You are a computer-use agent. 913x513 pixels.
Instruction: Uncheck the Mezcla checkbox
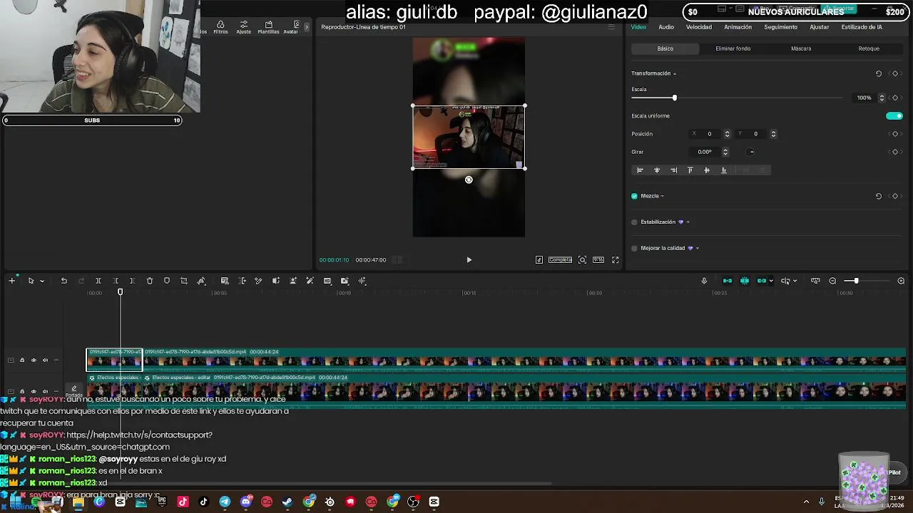(x=634, y=196)
